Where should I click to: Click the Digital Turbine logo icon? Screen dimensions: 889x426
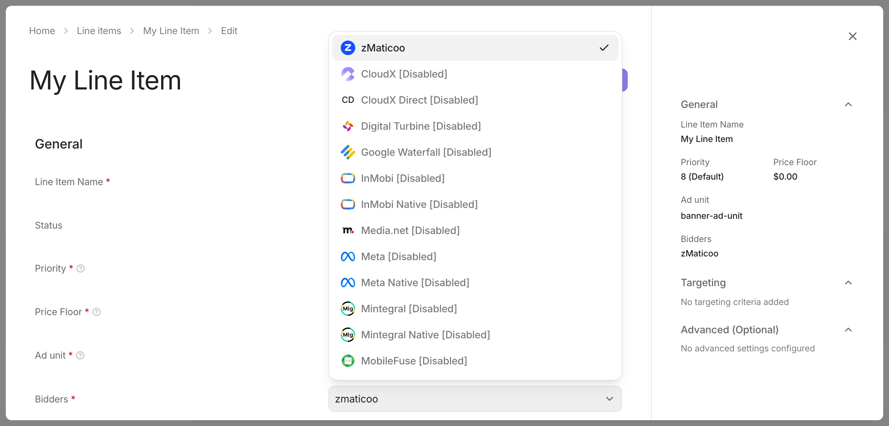[x=348, y=126]
